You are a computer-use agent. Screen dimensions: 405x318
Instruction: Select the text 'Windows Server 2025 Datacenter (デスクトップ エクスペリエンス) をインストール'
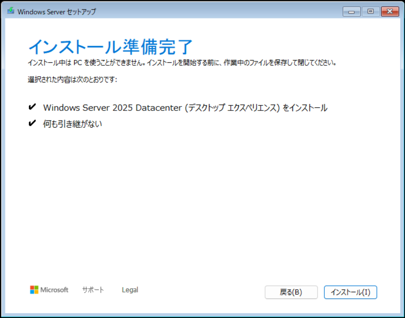tap(185, 108)
